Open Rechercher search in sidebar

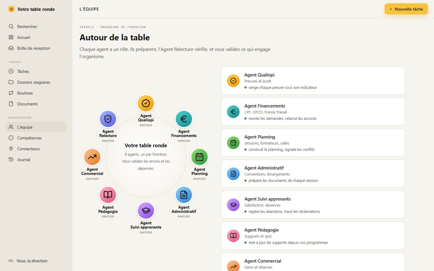[x=36, y=26]
